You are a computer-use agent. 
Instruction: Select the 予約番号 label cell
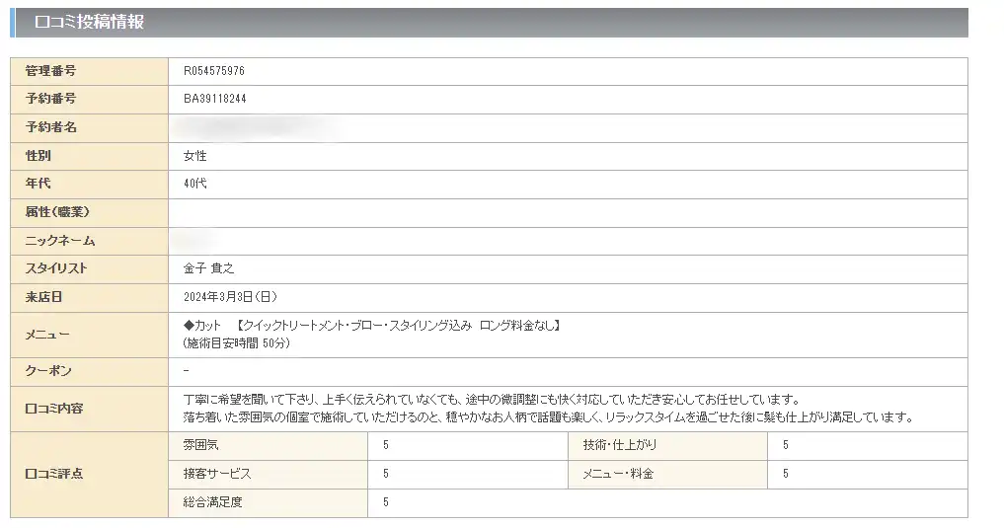pyautogui.click(x=89, y=100)
